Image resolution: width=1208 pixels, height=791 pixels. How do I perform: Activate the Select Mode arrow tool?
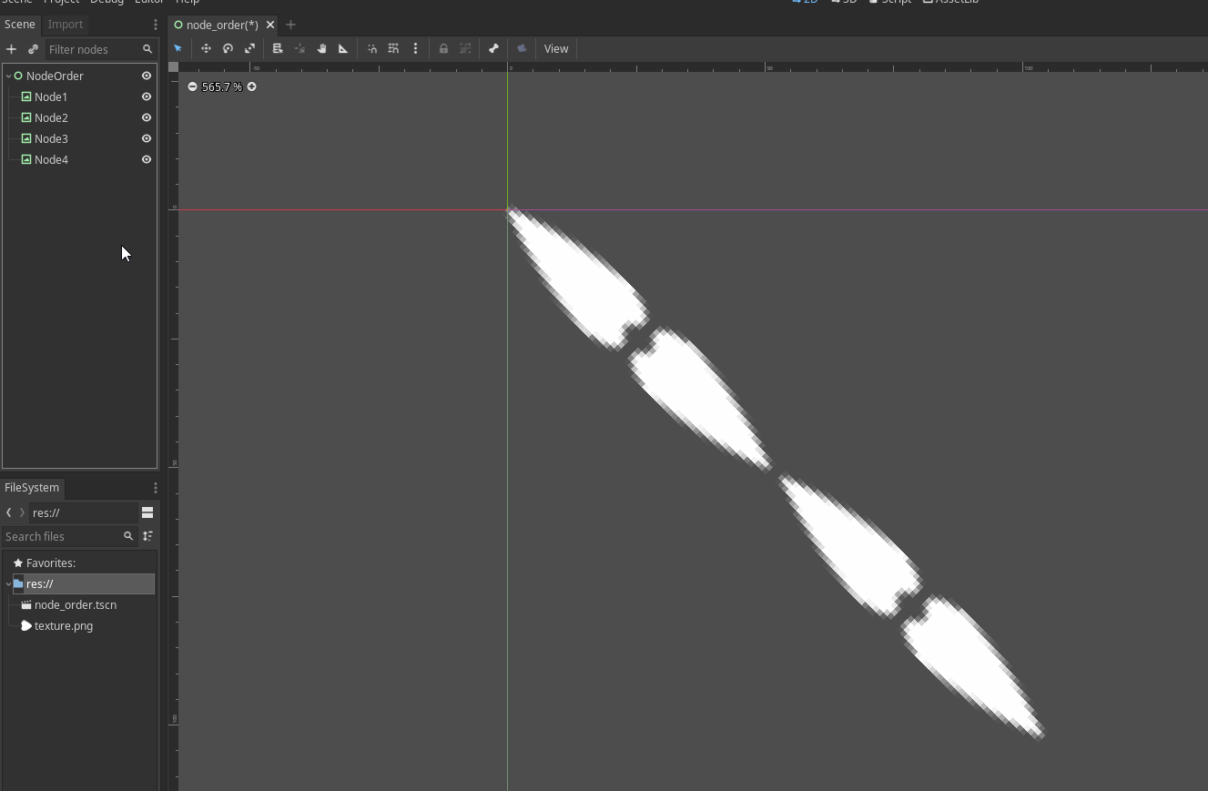pos(178,48)
